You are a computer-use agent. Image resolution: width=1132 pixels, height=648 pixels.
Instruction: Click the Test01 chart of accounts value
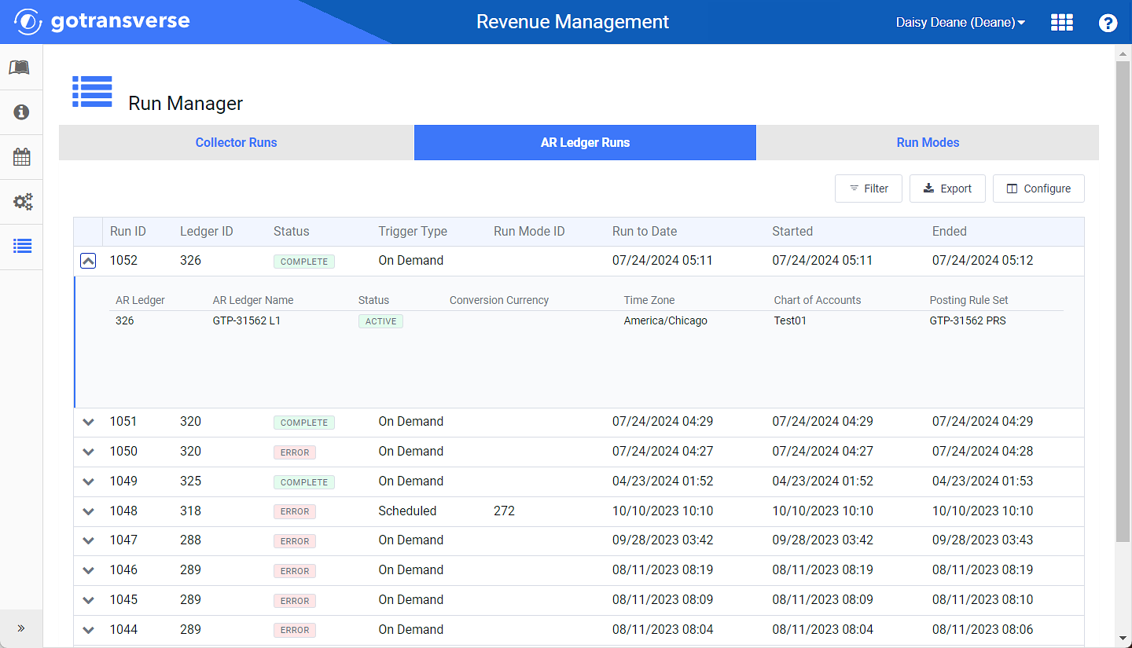point(790,320)
